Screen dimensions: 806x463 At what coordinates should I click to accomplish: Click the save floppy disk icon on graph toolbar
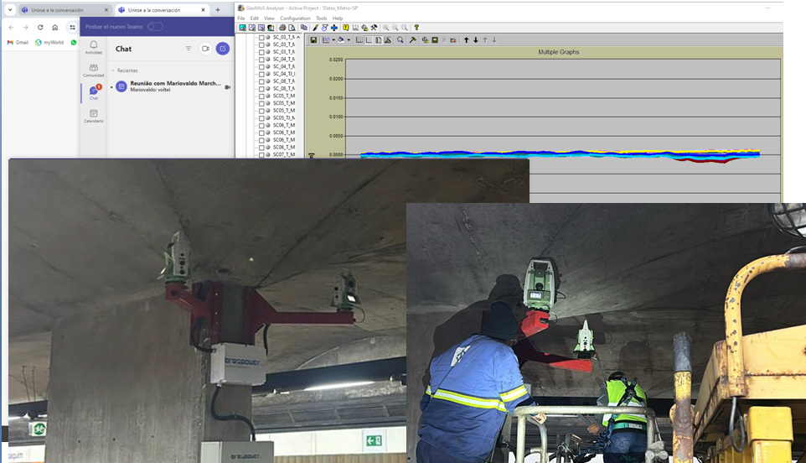click(x=313, y=39)
